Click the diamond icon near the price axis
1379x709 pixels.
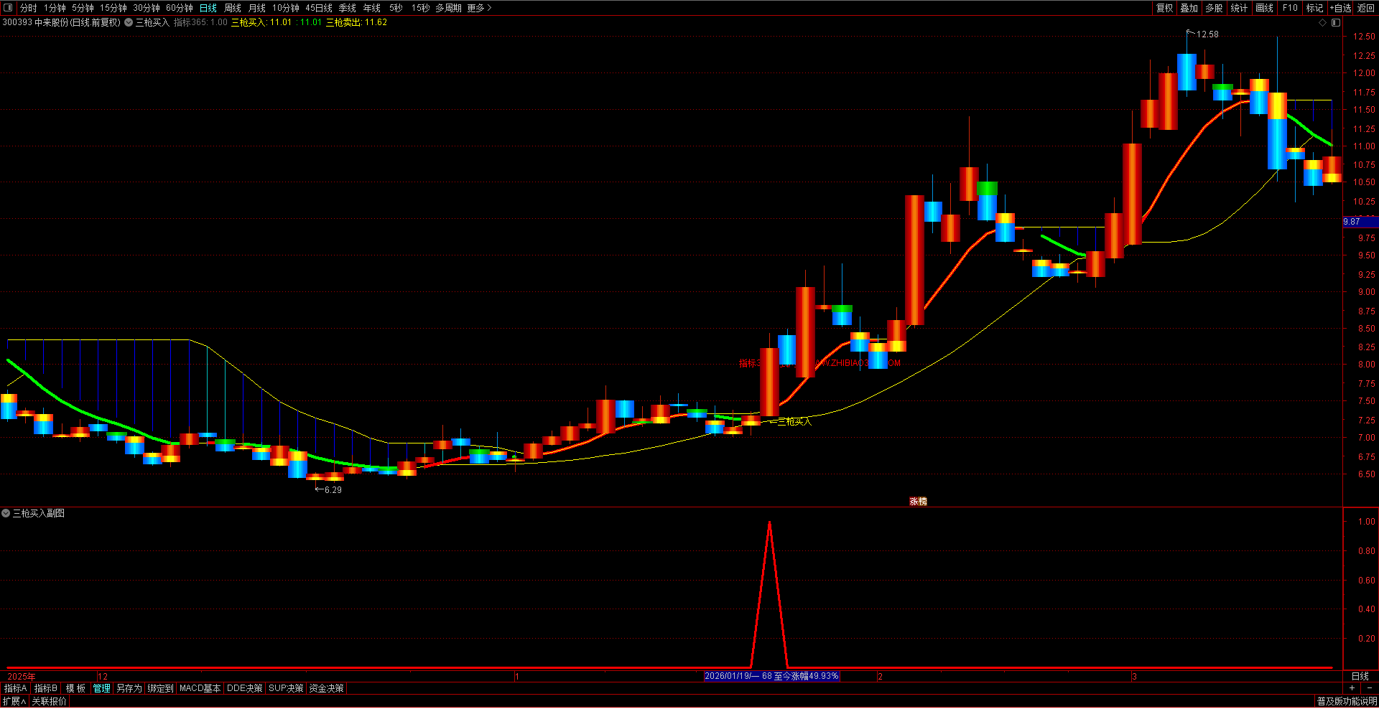1323,22
